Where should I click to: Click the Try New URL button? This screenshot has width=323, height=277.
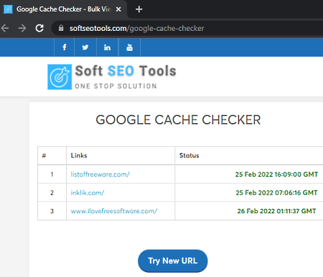pyautogui.click(x=173, y=261)
